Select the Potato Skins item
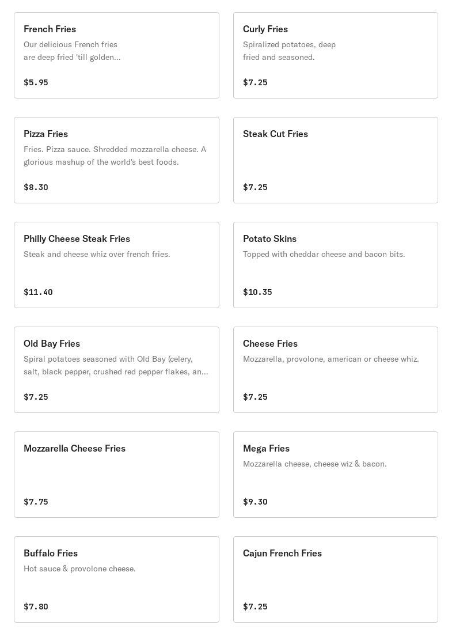Image resolution: width=452 pixels, height=629 pixels. pyautogui.click(x=335, y=265)
